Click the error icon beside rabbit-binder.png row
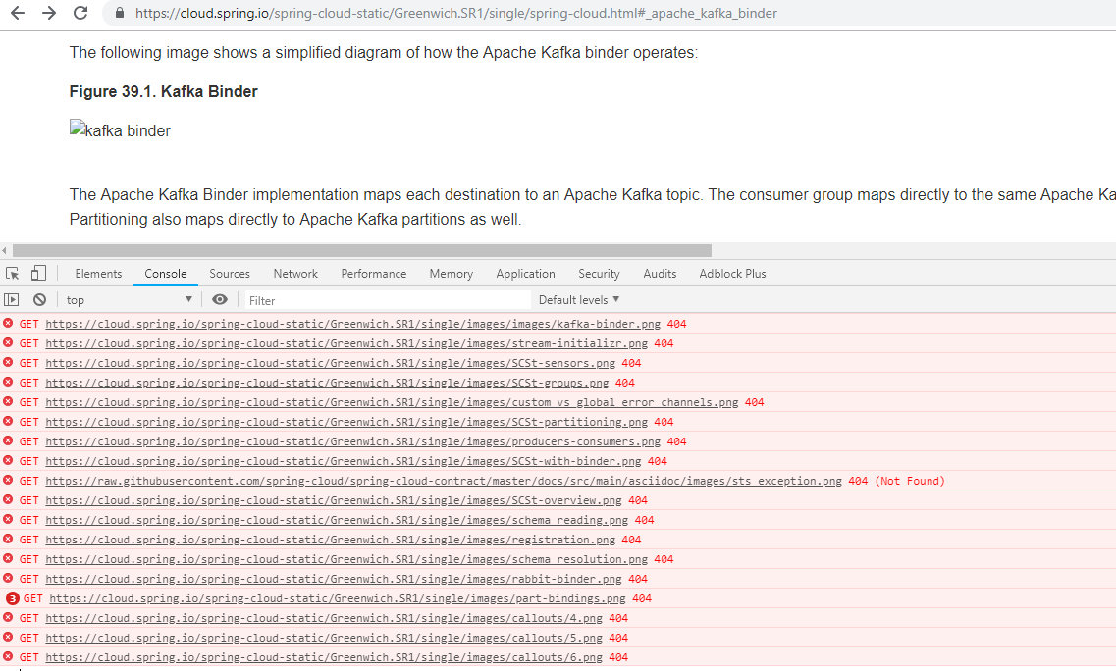This screenshot has height=671, width=1116. click(x=8, y=579)
